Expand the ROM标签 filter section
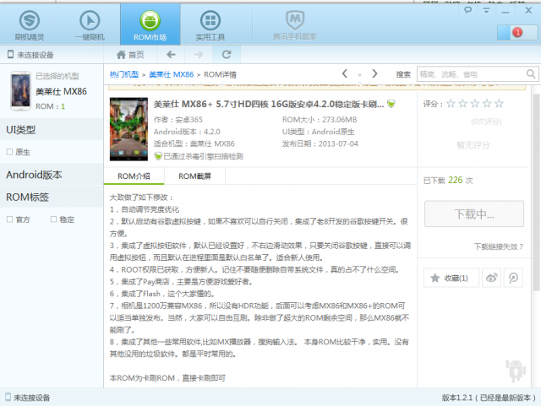The image size is (541, 406). point(52,198)
